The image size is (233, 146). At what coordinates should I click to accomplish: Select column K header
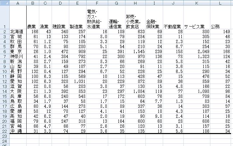coord(197,3)
